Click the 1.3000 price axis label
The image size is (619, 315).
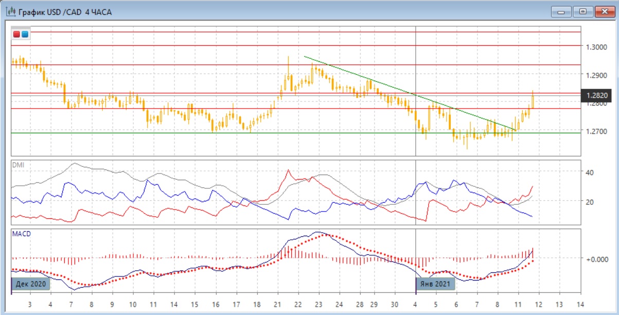click(x=597, y=47)
